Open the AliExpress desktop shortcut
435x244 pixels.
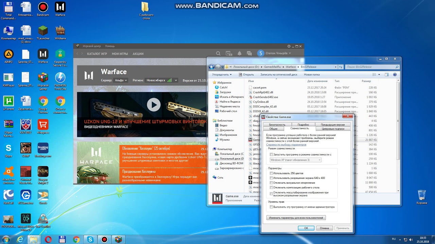click(x=43, y=126)
